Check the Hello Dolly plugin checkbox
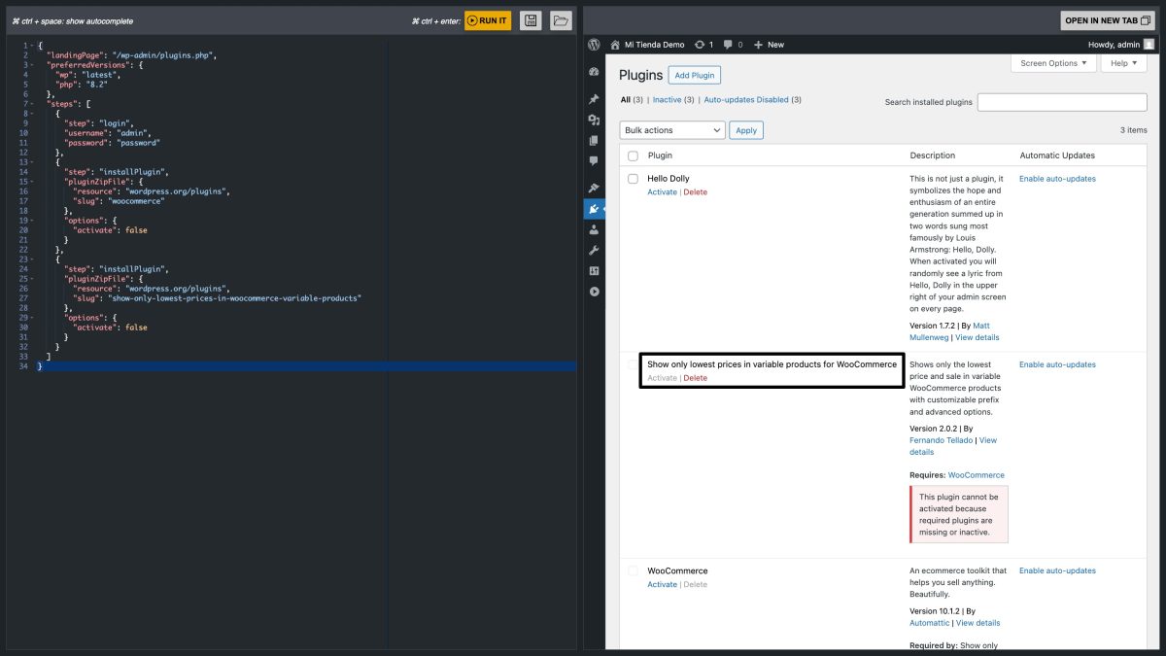The height and width of the screenshot is (656, 1166). coord(633,178)
